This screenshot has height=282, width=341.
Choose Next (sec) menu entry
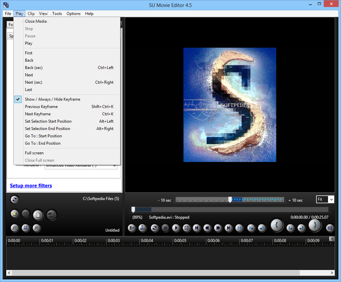pos(67,82)
